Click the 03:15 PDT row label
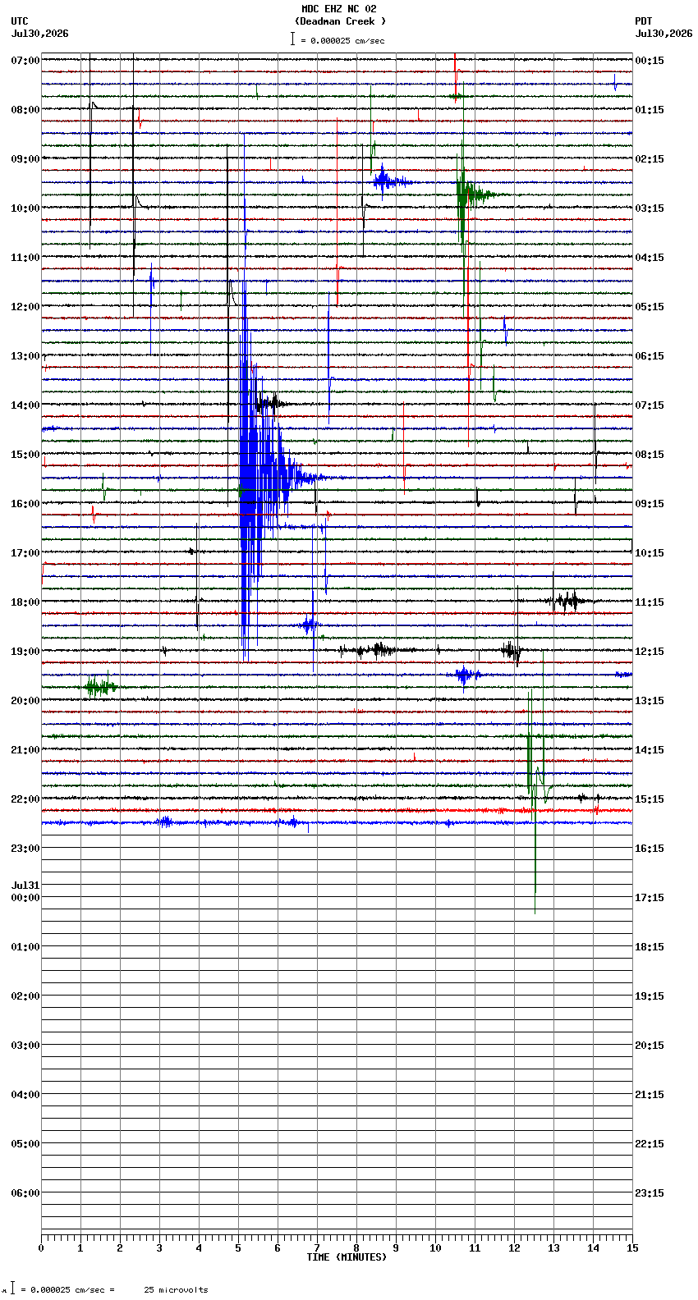The image size is (698, 1300). pyautogui.click(x=650, y=208)
